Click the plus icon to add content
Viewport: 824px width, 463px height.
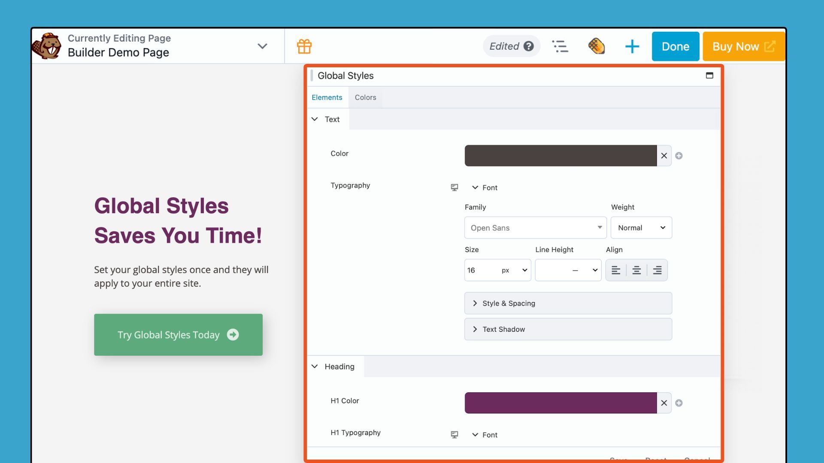click(632, 46)
